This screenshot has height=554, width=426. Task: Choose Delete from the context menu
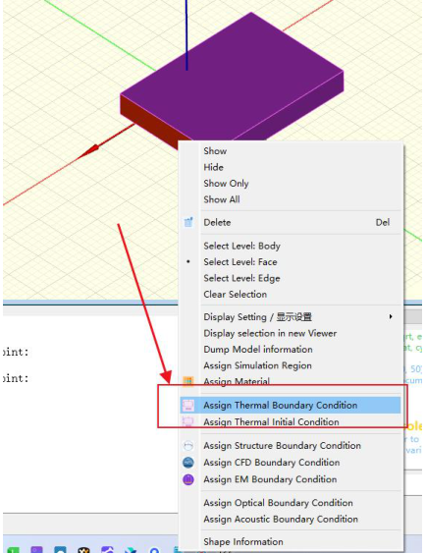click(x=291, y=222)
